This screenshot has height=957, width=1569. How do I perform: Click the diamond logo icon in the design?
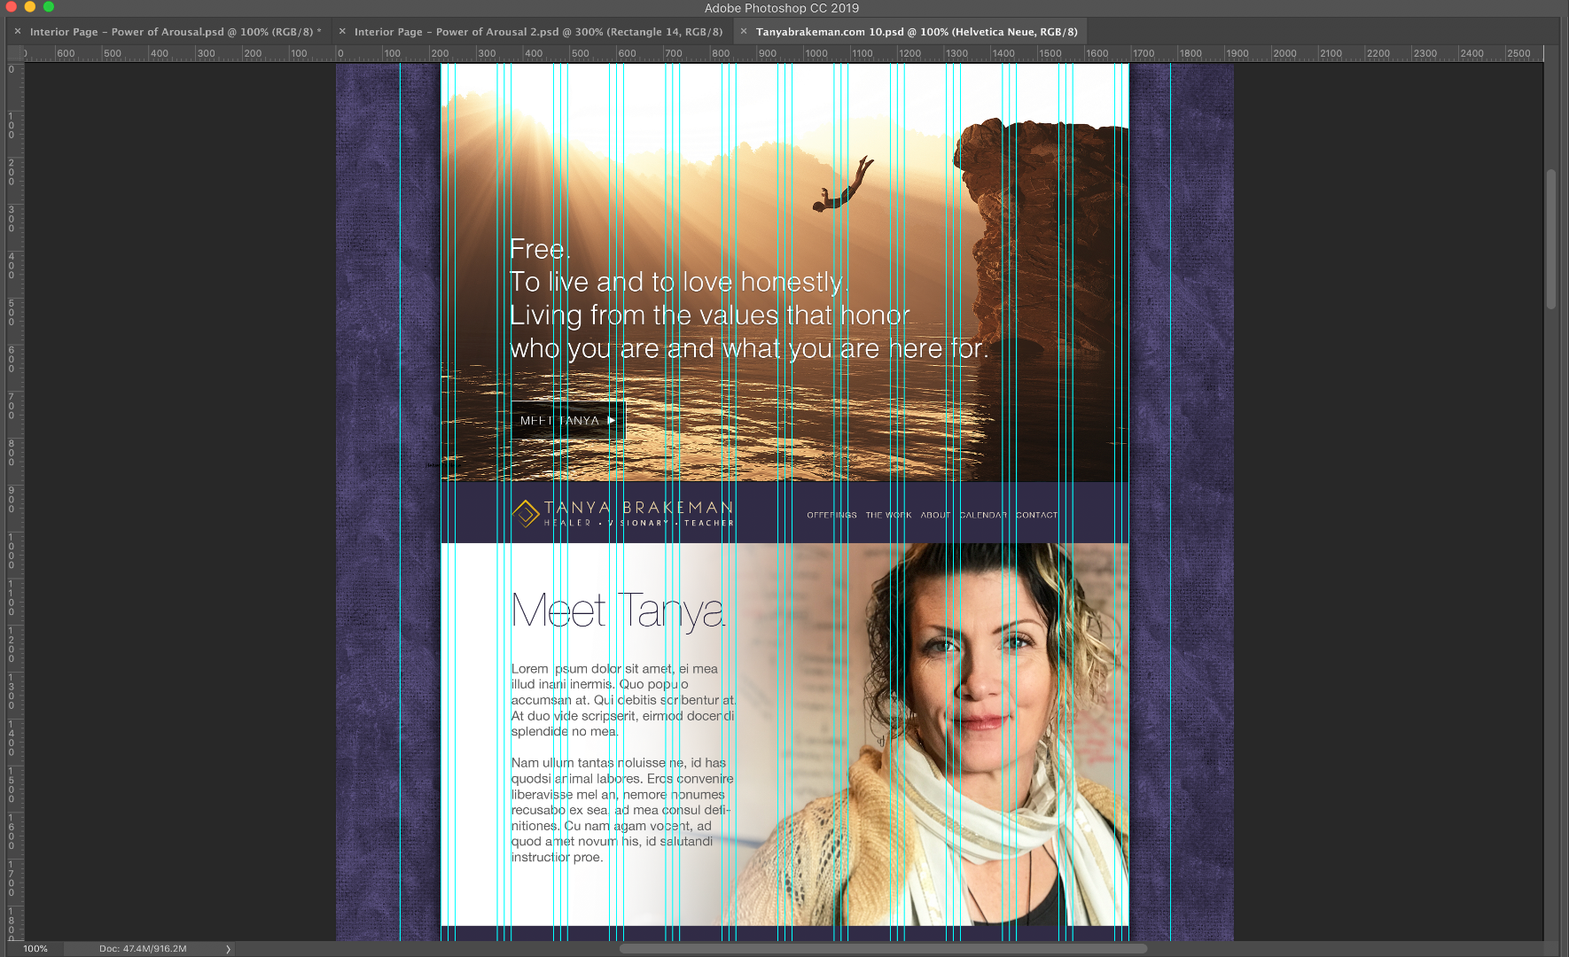pyautogui.click(x=525, y=512)
